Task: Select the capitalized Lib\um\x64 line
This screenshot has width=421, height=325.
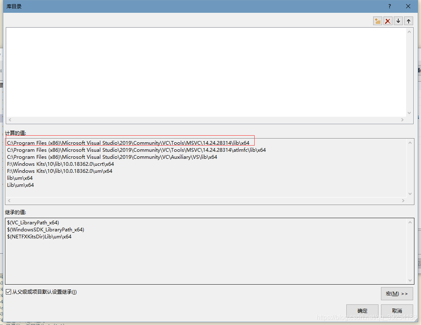Action: point(20,185)
